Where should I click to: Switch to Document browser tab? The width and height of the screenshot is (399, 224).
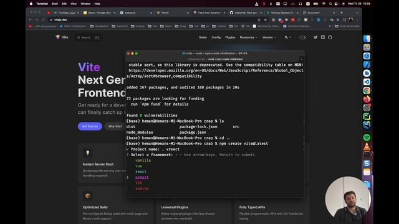(x=319, y=12)
